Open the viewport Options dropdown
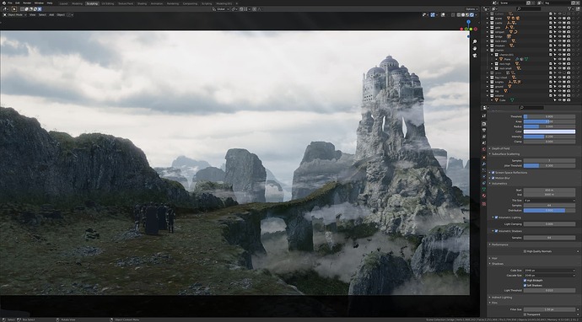The image size is (582, 322). [x=472, y=9]
